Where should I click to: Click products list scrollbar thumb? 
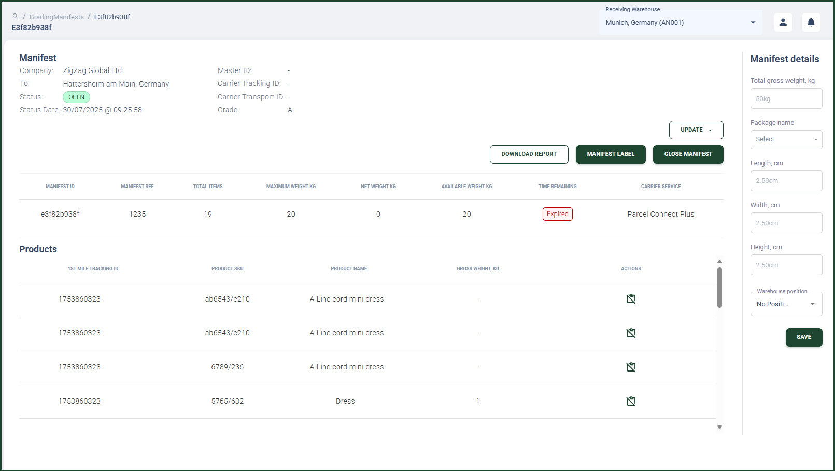tap(719, 288)
